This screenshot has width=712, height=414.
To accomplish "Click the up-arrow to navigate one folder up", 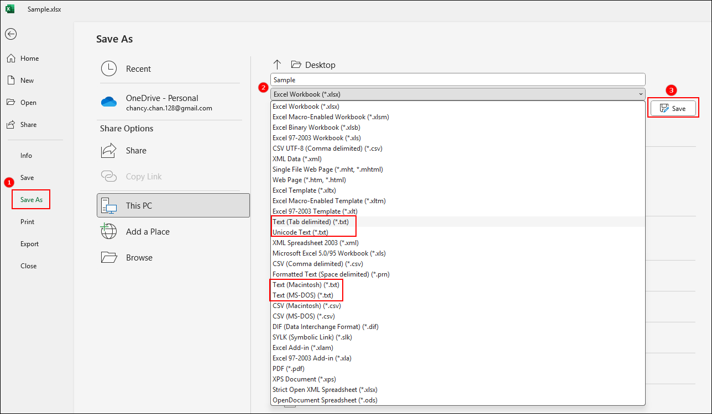I will [277, 64].
